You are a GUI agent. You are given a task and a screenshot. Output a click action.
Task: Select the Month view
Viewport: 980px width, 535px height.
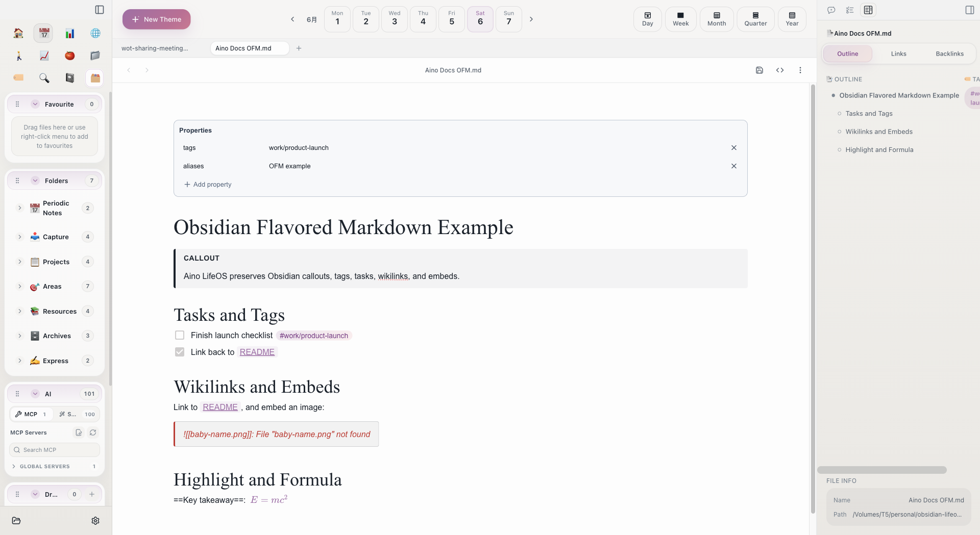pos(717,19)
